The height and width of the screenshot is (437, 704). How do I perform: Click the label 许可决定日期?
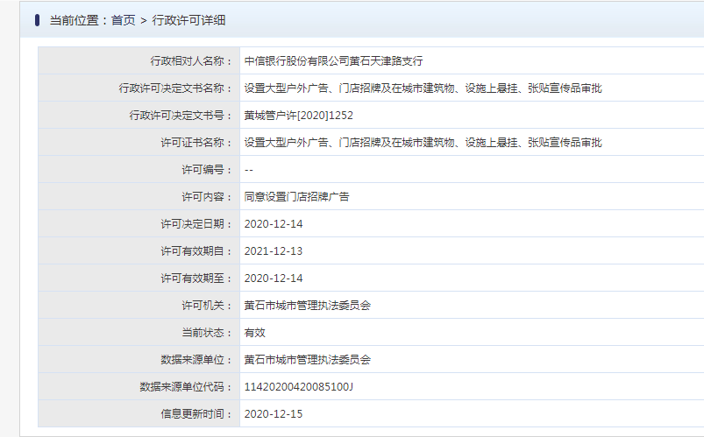[x=197, y=224]
